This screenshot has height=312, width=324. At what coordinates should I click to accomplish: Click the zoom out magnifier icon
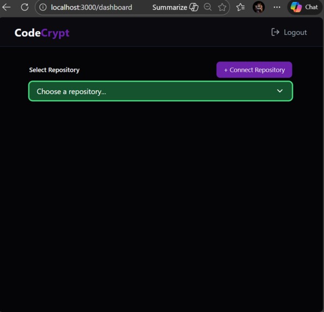207,7
